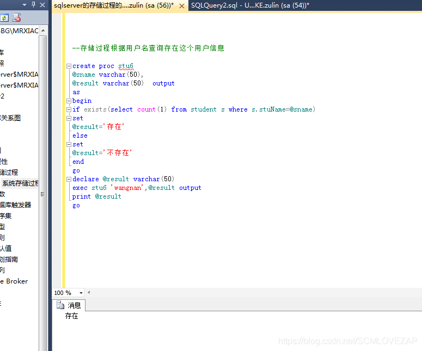Image resolution: width=422 pixels, height=351 pixels.
Task: Open the 消息 messages tab
Action: 69,305
